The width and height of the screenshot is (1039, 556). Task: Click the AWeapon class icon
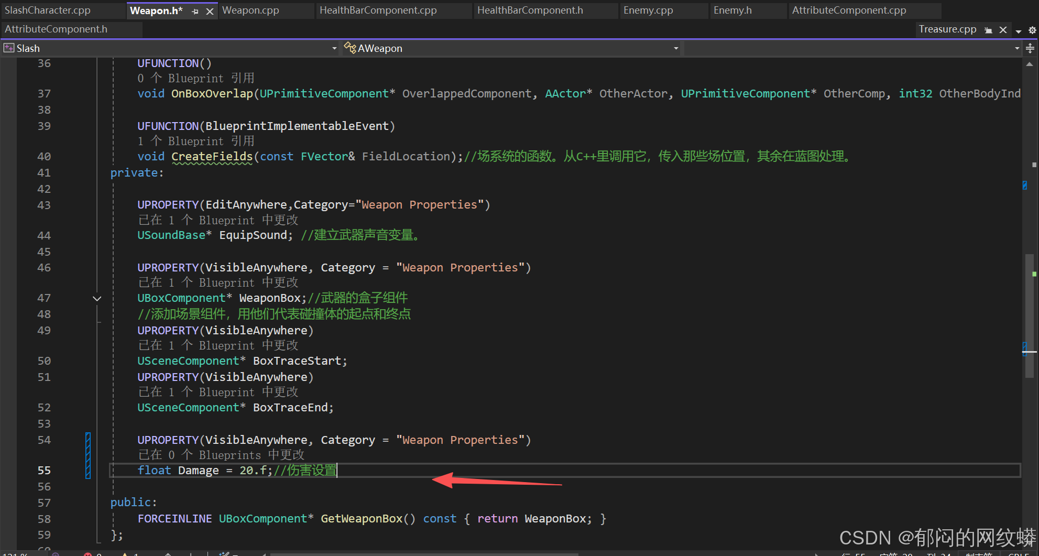349,48
